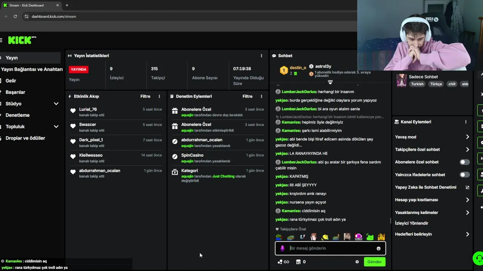Click the purple microphone icon in chat box
Image resolution: width=483 pixels, height=271 pixels.
[x=282, y=248]
